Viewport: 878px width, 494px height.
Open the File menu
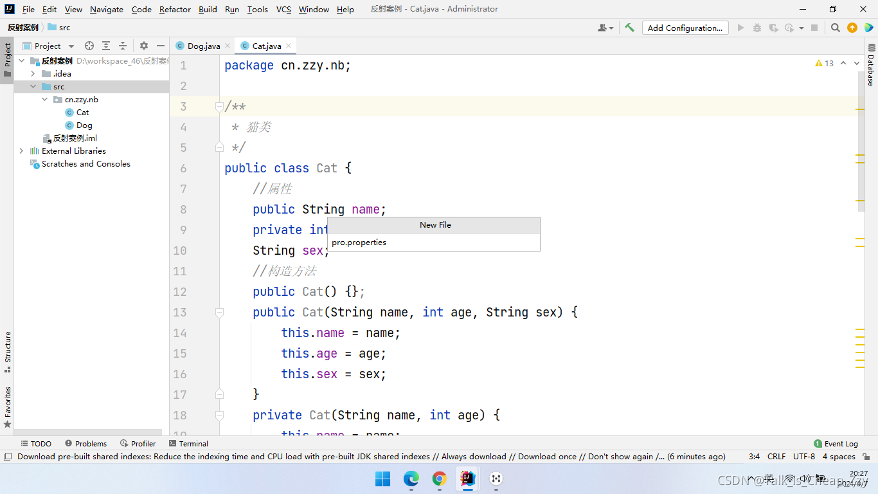pos(28,9)
